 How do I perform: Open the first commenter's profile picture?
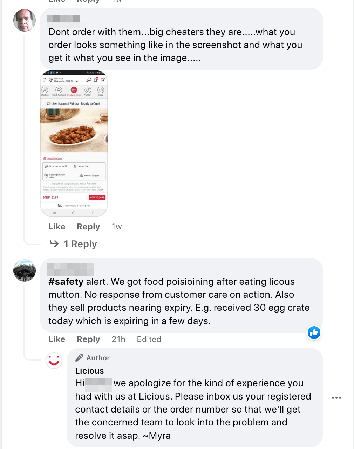coord(25,21)
